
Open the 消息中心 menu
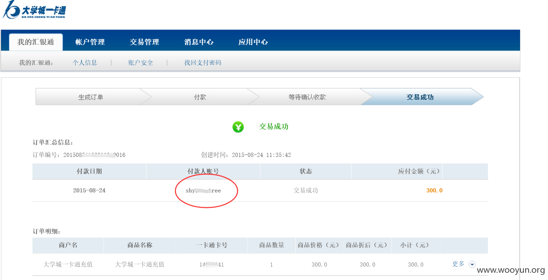199,42
